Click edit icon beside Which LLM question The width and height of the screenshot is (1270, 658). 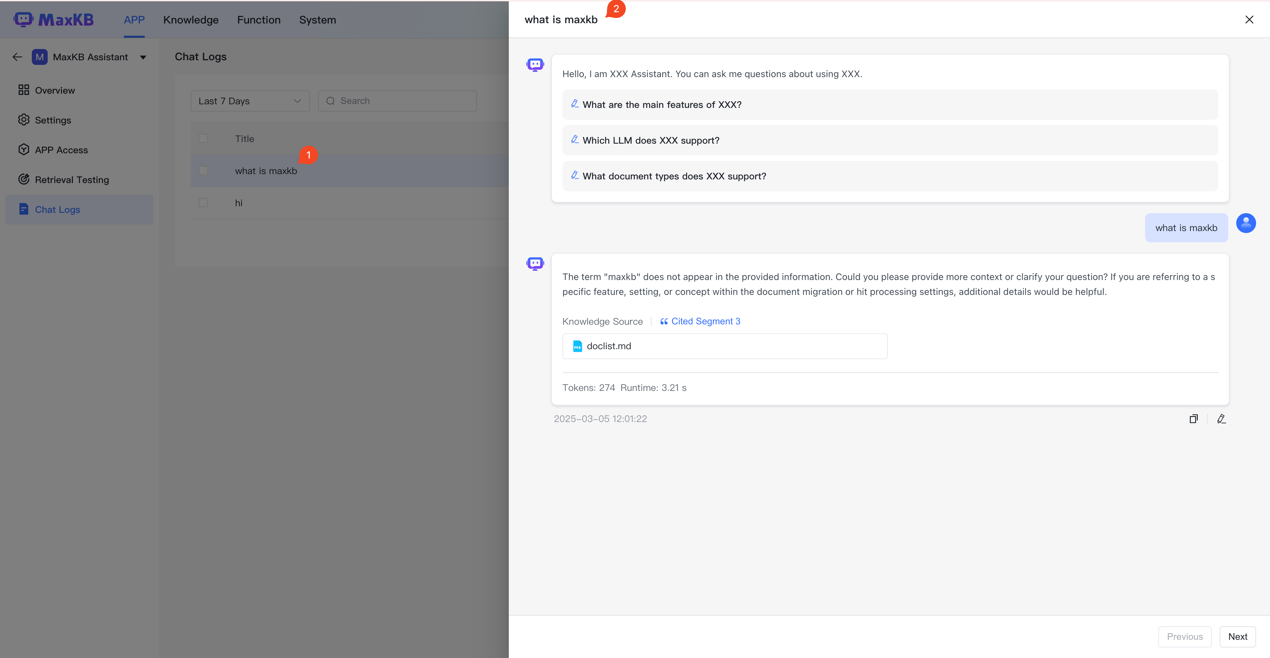(575, 139)
